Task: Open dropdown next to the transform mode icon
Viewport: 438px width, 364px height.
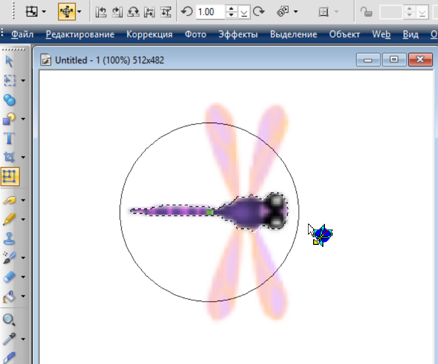Action: (44, 12)
